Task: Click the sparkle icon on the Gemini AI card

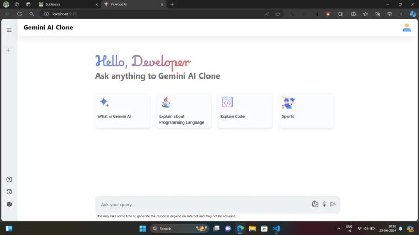Action: click(x=104, y=102)
